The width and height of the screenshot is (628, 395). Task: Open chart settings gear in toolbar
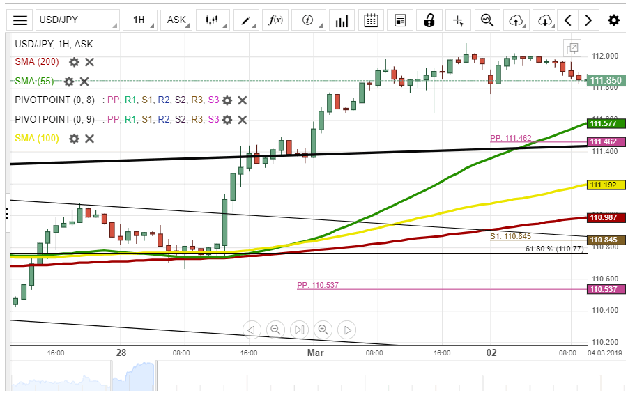(613, 20)
